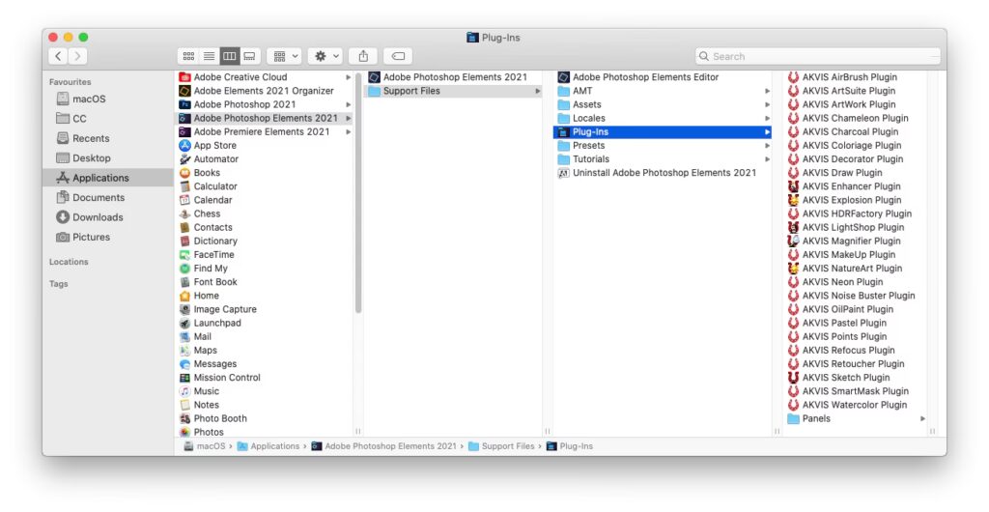989x512 pixels.
Task: Switch to icon view in toolbar
Action: click(x=188, y=56)
